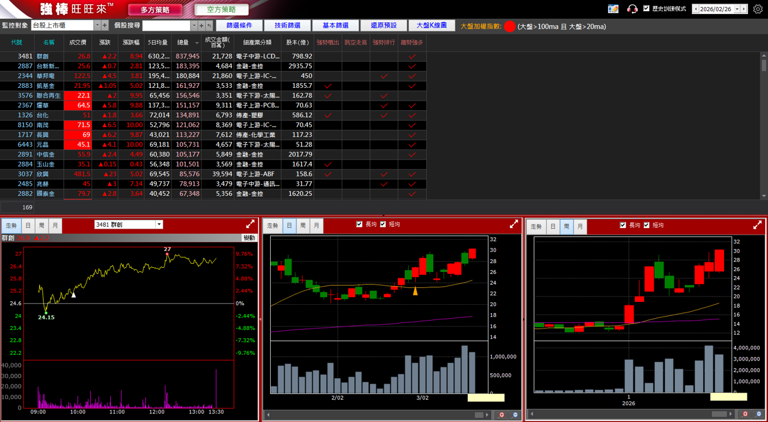Switch to 空方策略 tab
Image resolution: width=768 pixels, height=422 pixels.
tap(222, 10)
